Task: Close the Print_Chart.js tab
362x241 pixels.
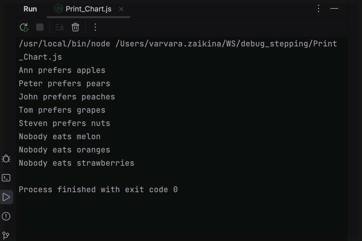Action: coord(121,9)
